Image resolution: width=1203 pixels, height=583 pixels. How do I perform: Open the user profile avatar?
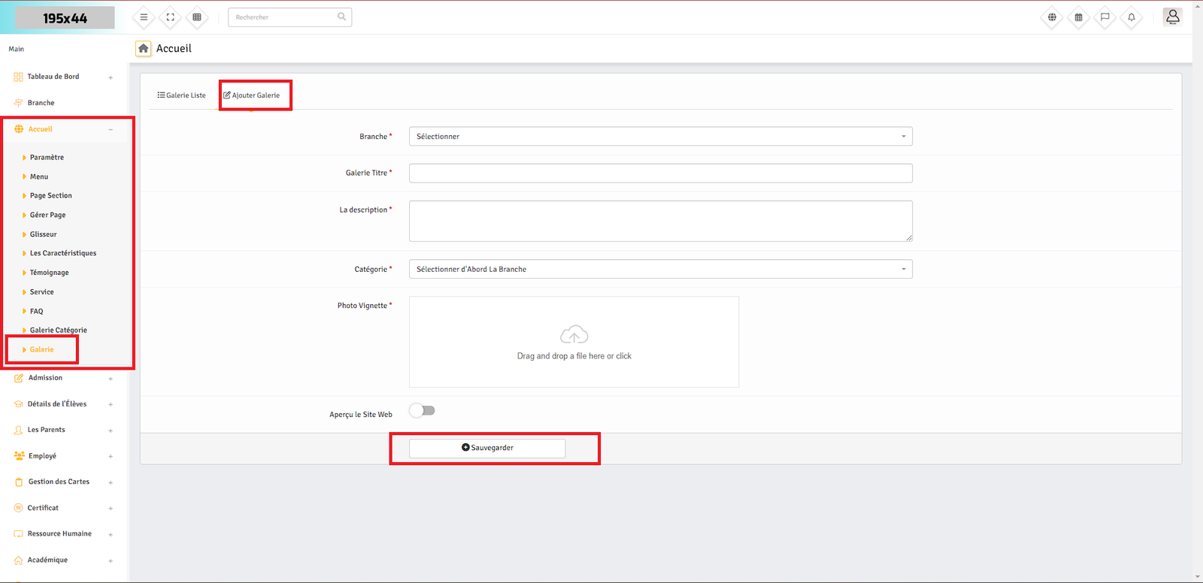point(1172,17)
